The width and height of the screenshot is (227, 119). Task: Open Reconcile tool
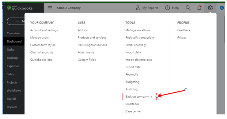(132, 74)
